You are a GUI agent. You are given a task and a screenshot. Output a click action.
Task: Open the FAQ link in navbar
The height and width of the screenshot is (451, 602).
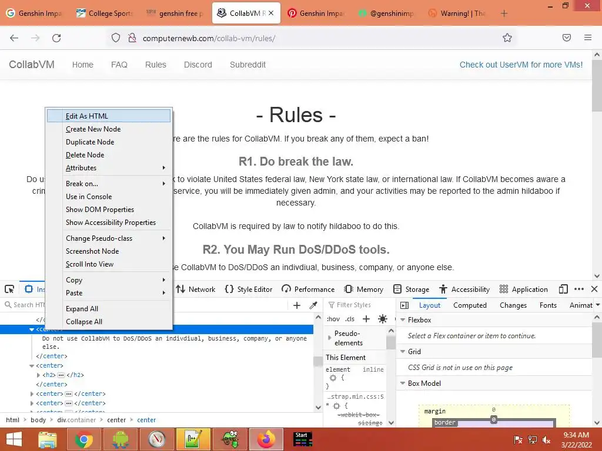pos(119,65)
